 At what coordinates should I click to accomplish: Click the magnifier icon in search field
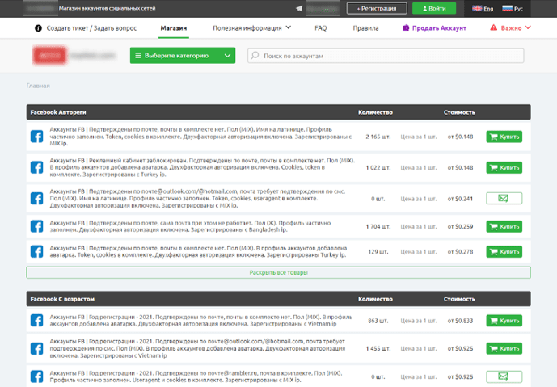point(255,57)
